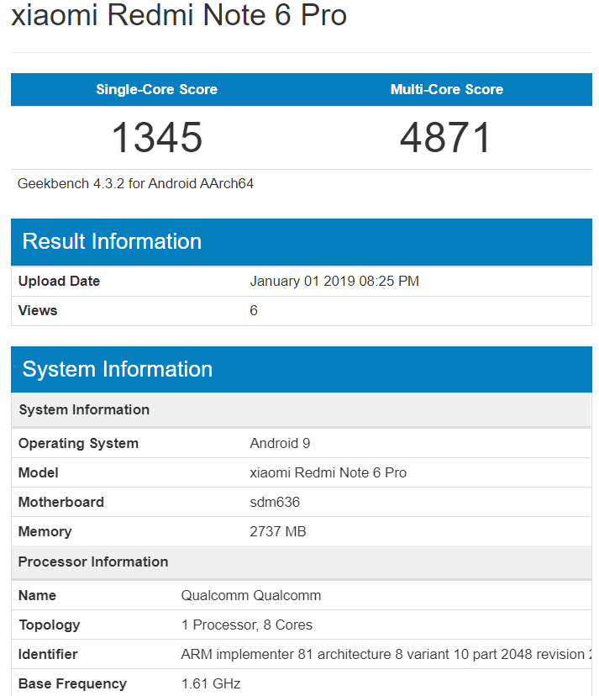Select the 1.61 GHz frequency value
599x696 pixels.
(x=211, y=683)
